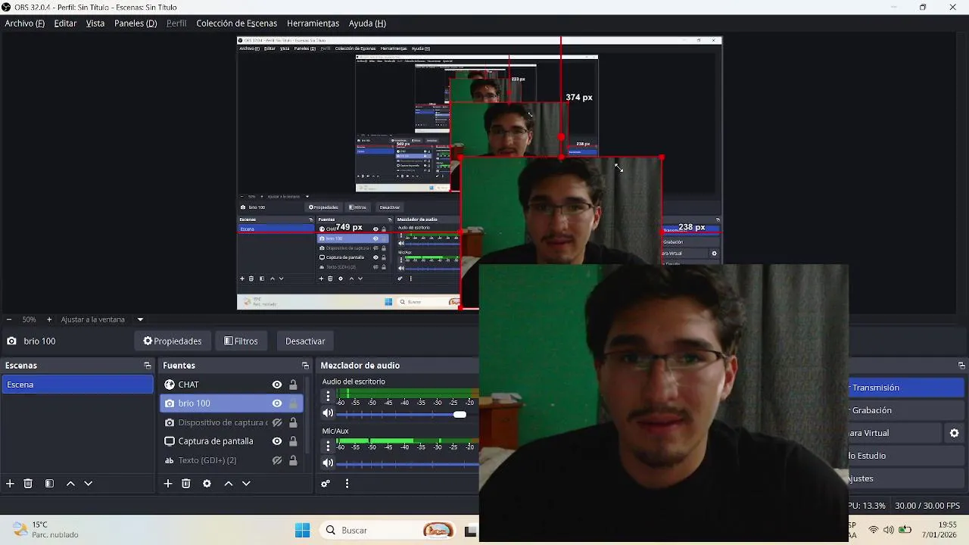
Task: Move the scene up with the arrow
Action: point(70,484)
